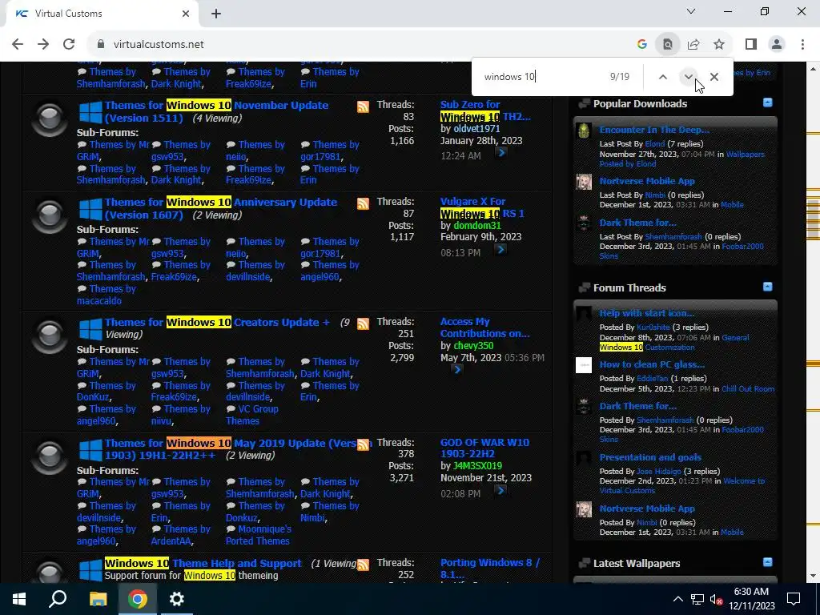Viewport: 820px width, 615px height.
Task: Open the notifications action center
Action: (x=794, y=599)
